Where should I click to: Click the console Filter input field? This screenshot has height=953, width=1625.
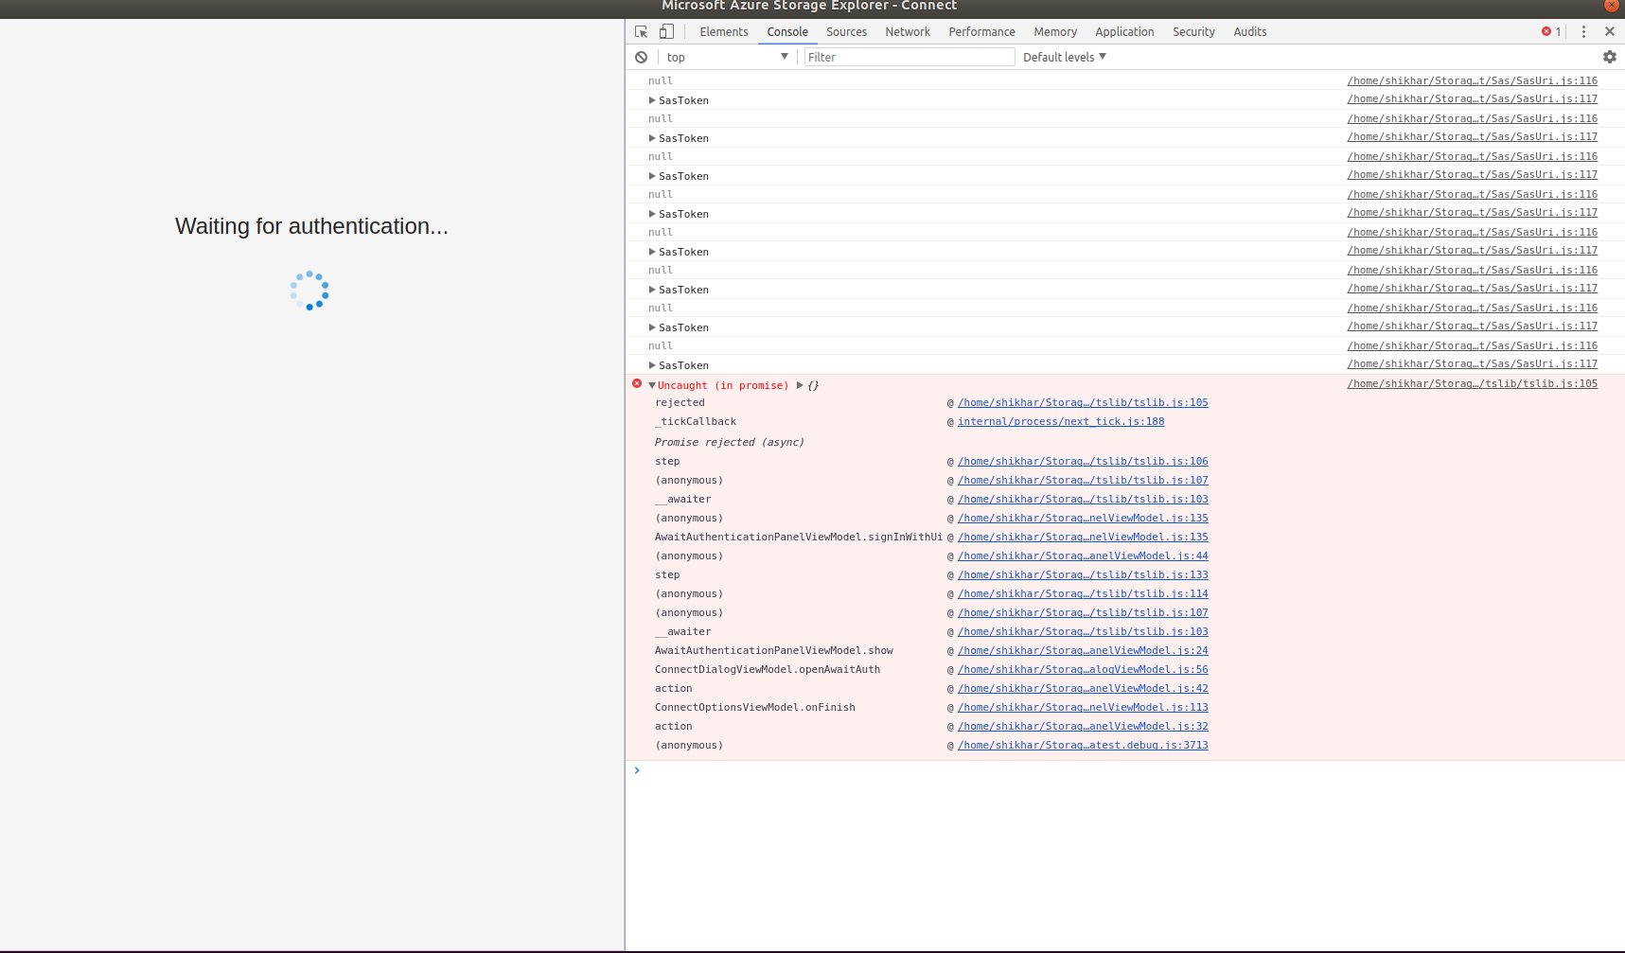click(909, 57)
